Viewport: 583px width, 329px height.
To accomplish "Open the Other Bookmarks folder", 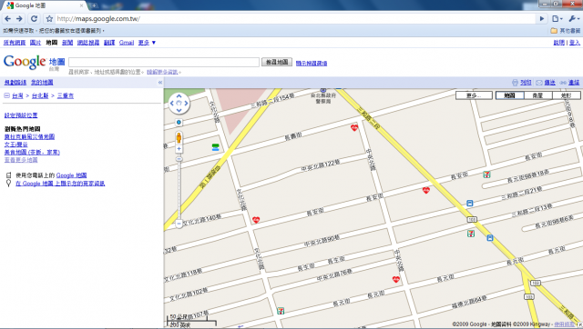I will [565, 30].
